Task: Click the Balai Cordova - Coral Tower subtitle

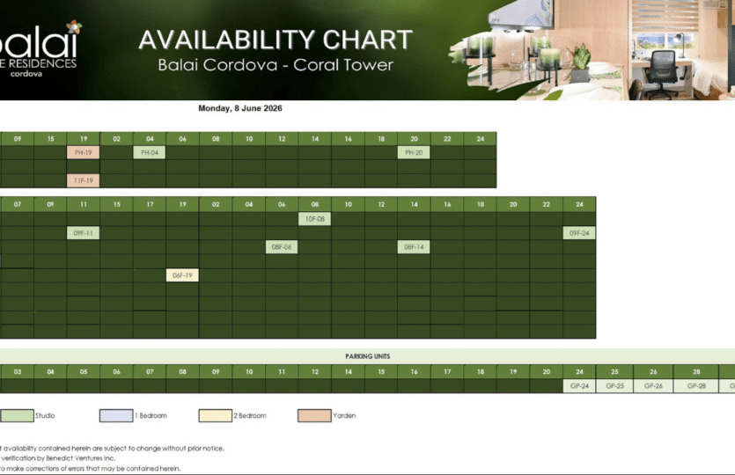Action: point(276,64)
